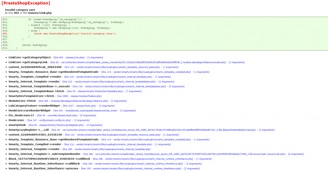
Task: Open the line 391 ets_superspeed ets_hook link
Action: pyautogui.click(x=85, y=110)
